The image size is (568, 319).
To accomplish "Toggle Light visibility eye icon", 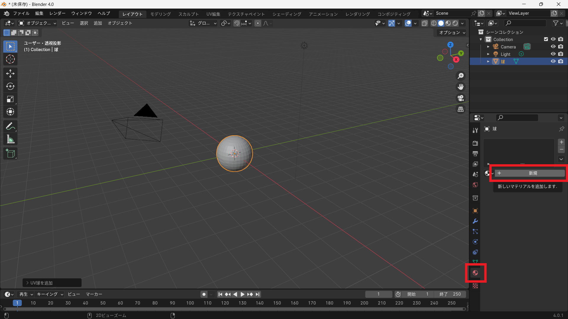I will 553,54.
